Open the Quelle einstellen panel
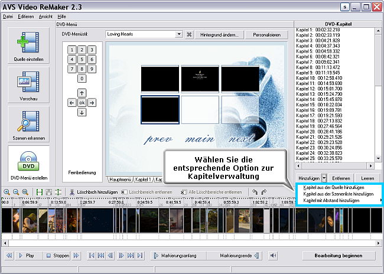 tap(29, 45)
